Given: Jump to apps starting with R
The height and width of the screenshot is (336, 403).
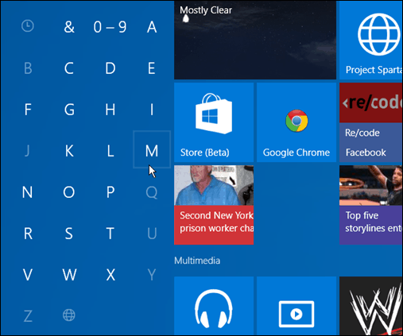Looking at the screenshot, I should point(28,234).
